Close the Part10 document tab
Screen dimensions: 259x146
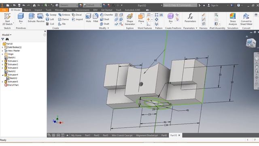click(179, 135)
